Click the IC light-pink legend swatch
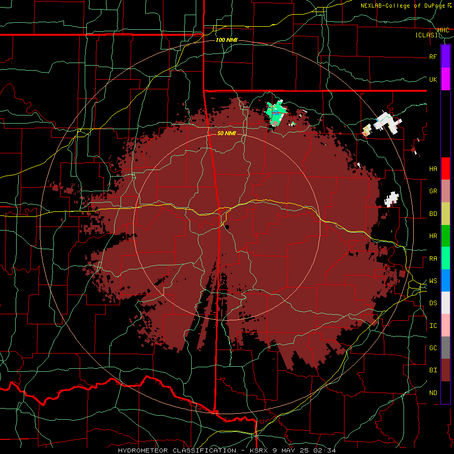Viewport: 454px width, 454px height. [445, 325]
